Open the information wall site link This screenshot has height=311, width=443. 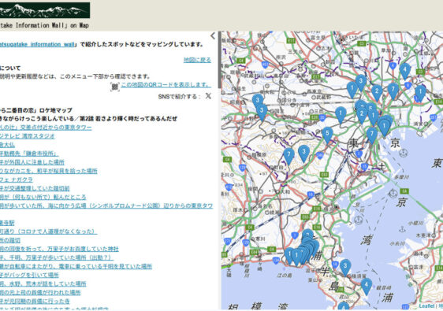point(37,44)
